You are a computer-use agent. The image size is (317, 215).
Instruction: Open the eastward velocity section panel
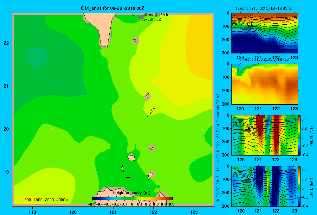(265, 186)
